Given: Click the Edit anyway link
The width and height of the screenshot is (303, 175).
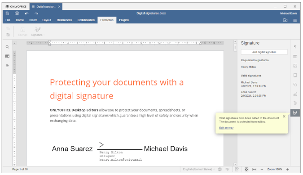Looking at the screenshot, I should (x=226, y=128).
